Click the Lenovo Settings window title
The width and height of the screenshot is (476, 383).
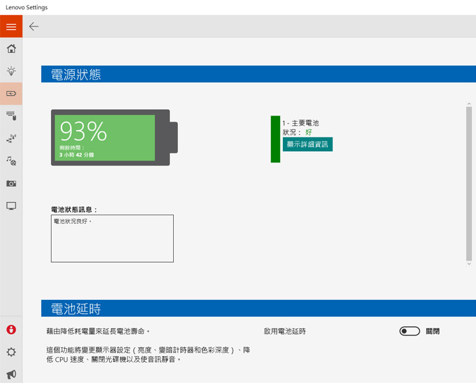[x=26, y=7]
